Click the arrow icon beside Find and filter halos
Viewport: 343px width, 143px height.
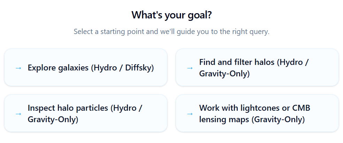[190, 68]
